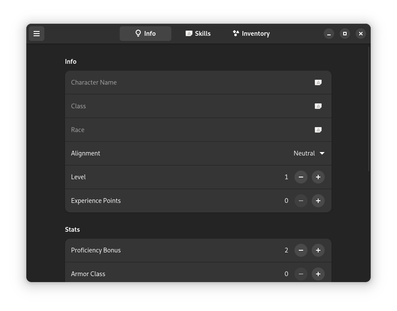
Task: Select the Info tab
Action: (x=146, y=34)
